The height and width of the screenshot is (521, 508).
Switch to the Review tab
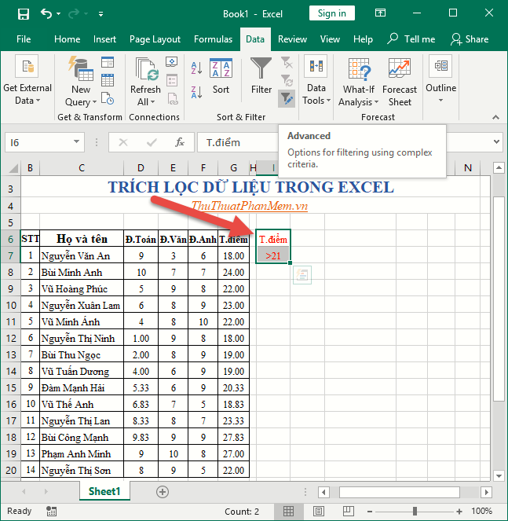pos(292,39)
